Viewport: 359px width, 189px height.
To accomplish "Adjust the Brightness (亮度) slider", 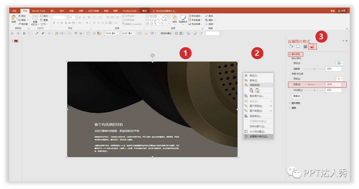I will 314,85.
